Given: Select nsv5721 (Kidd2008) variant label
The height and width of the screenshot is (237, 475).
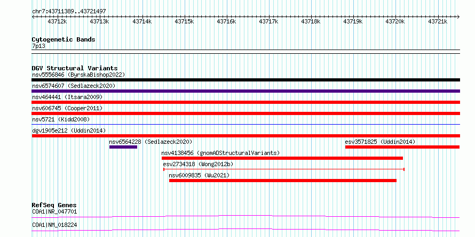Looking at the screenshot, I should 61,119.
